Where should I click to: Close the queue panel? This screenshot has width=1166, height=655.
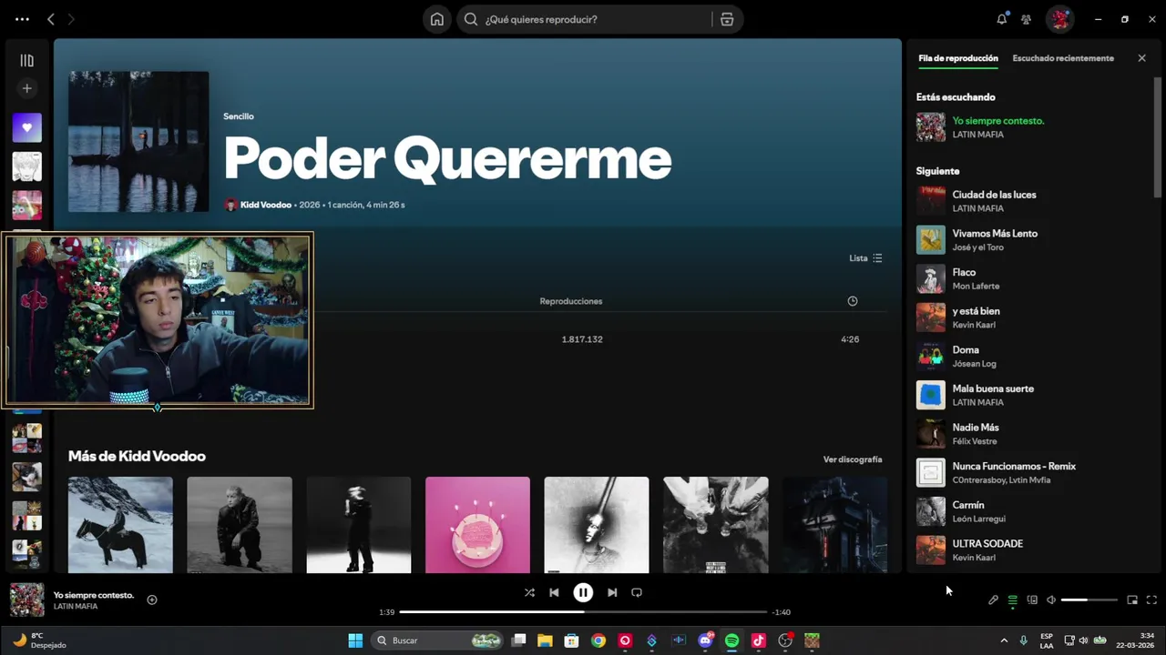[1141, 58]
